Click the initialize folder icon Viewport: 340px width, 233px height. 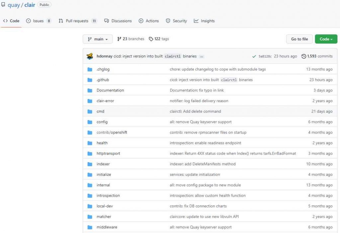click(90, 175)
